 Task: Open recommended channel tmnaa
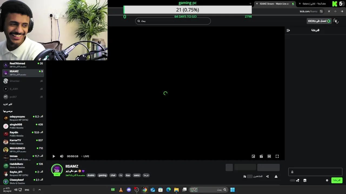(x=23, y=158)
